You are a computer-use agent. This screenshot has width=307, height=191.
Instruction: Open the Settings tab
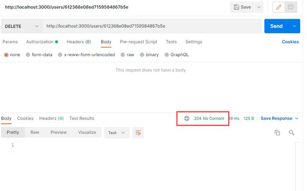coord(194,42)
